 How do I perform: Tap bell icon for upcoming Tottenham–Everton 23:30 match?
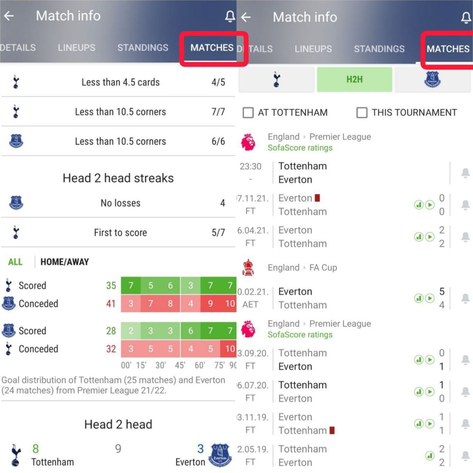pos(465,173)
